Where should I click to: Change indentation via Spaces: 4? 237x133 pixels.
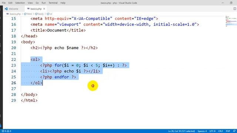[x=202, y=131]
